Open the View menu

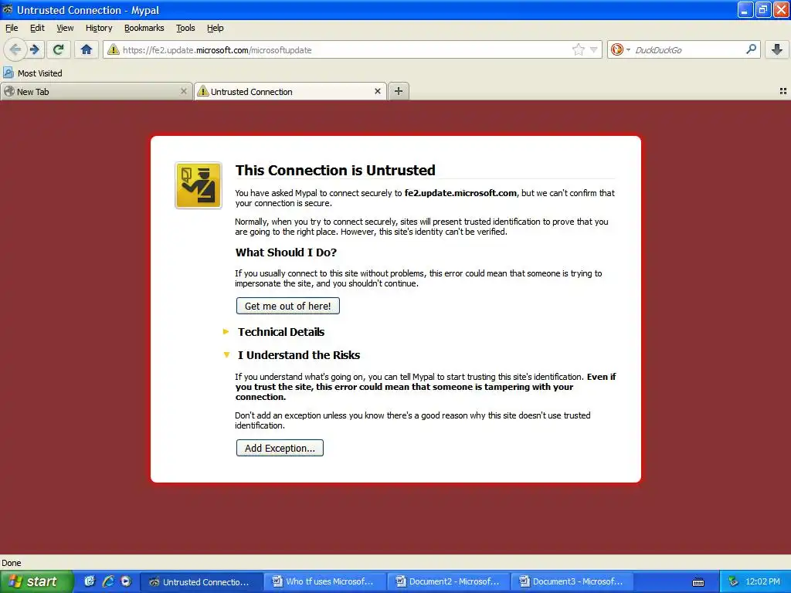click(x=65, y=28)
